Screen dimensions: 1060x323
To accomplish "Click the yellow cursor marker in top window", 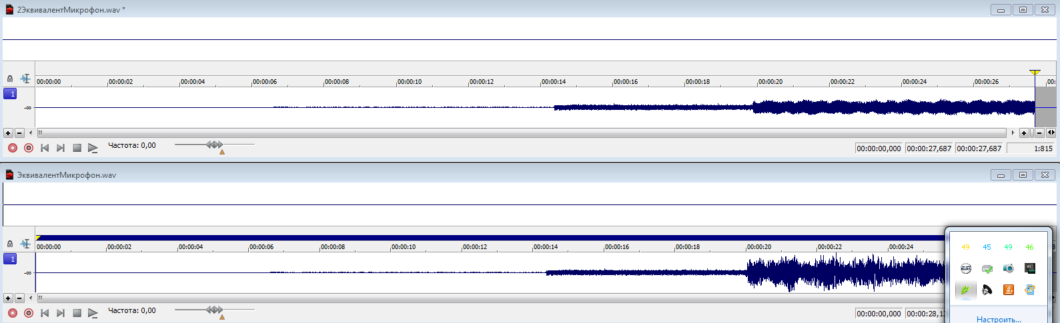I will pos(1035,73).
